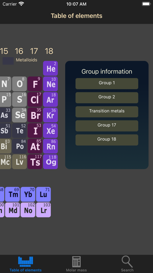Choose the Xenon (Xe) element tile
The width and height of the screenshot is (153, 273).
pos(50,131)
